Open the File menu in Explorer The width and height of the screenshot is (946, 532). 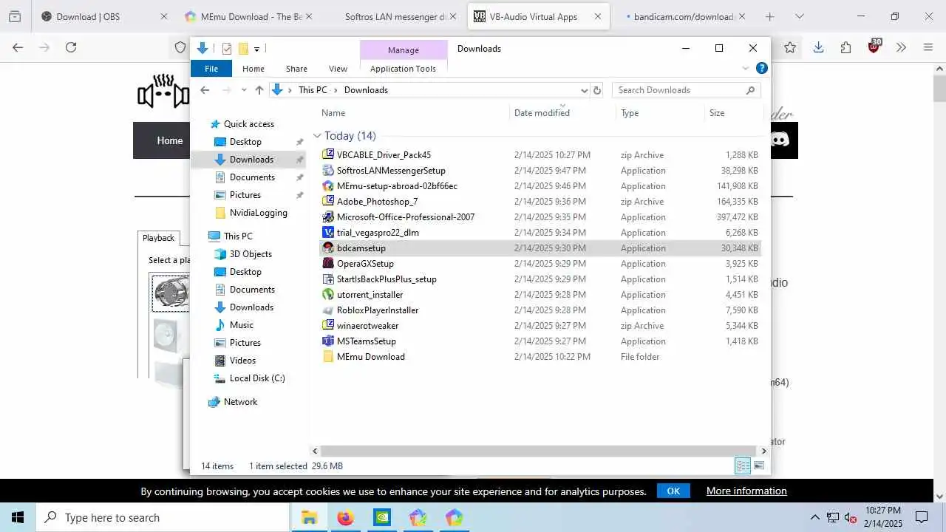click(211, 69)
